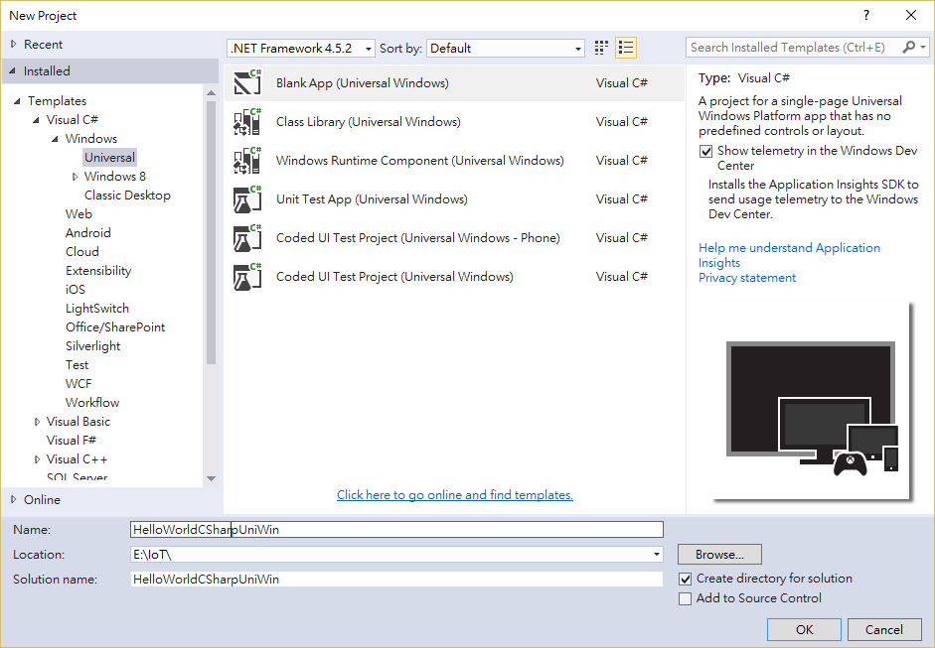
Task: Expand the Recent section
Action: click(13, 44)
